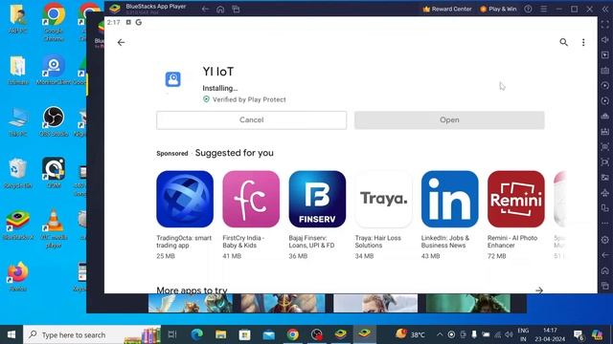Screen dimensions: 613x344
Task: Open the BlueStacks help question mark
Action: [528, 9]
